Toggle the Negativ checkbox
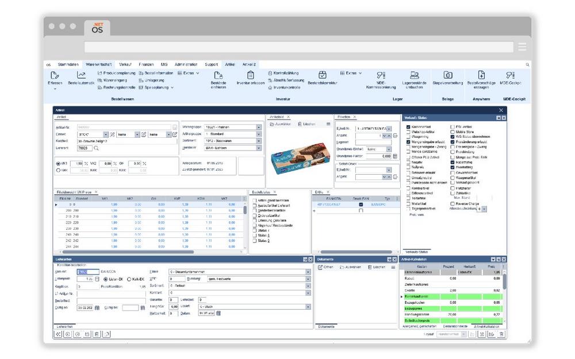 (x=408, y=162)
